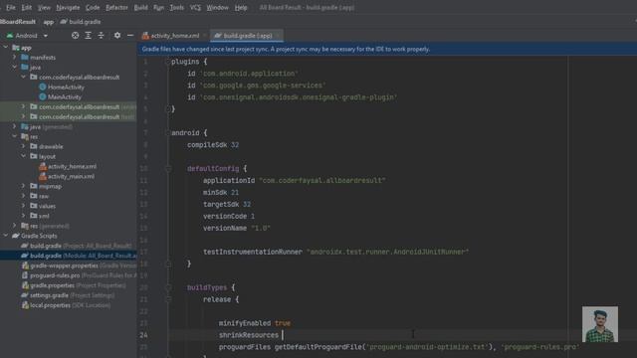The image size is (637, 358).
Task: Open local.properties file
Action: point(67,305)
